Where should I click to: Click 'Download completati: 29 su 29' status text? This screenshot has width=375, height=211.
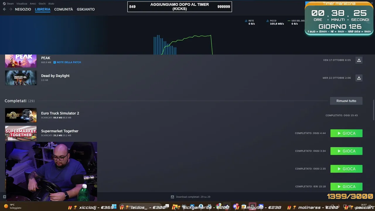click(193, 197)
